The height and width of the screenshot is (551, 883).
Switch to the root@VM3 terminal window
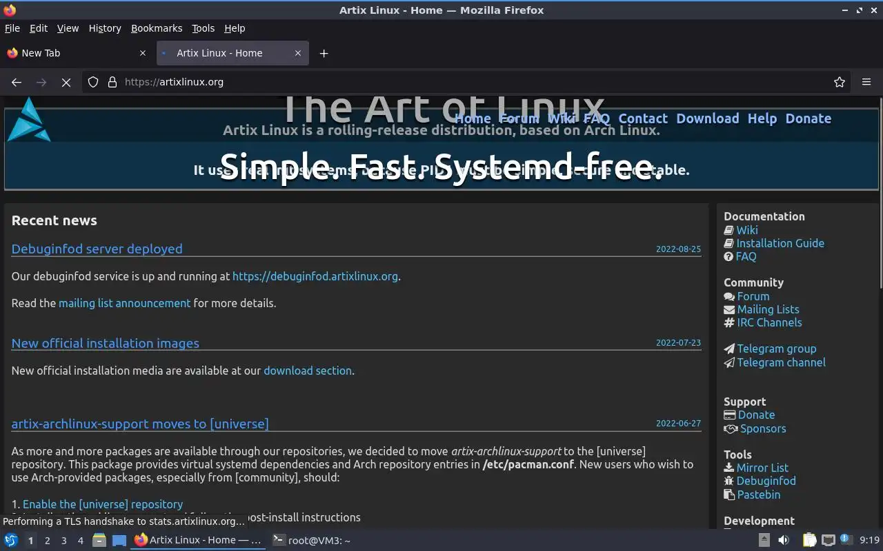click(x=312, y=541)
